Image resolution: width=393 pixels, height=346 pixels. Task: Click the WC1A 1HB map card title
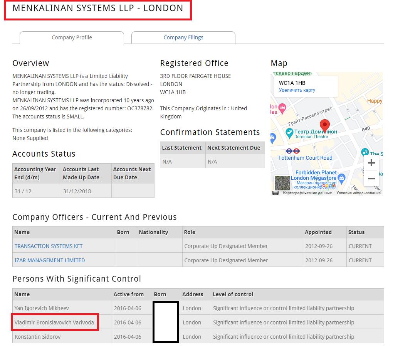tap(292, 83)
